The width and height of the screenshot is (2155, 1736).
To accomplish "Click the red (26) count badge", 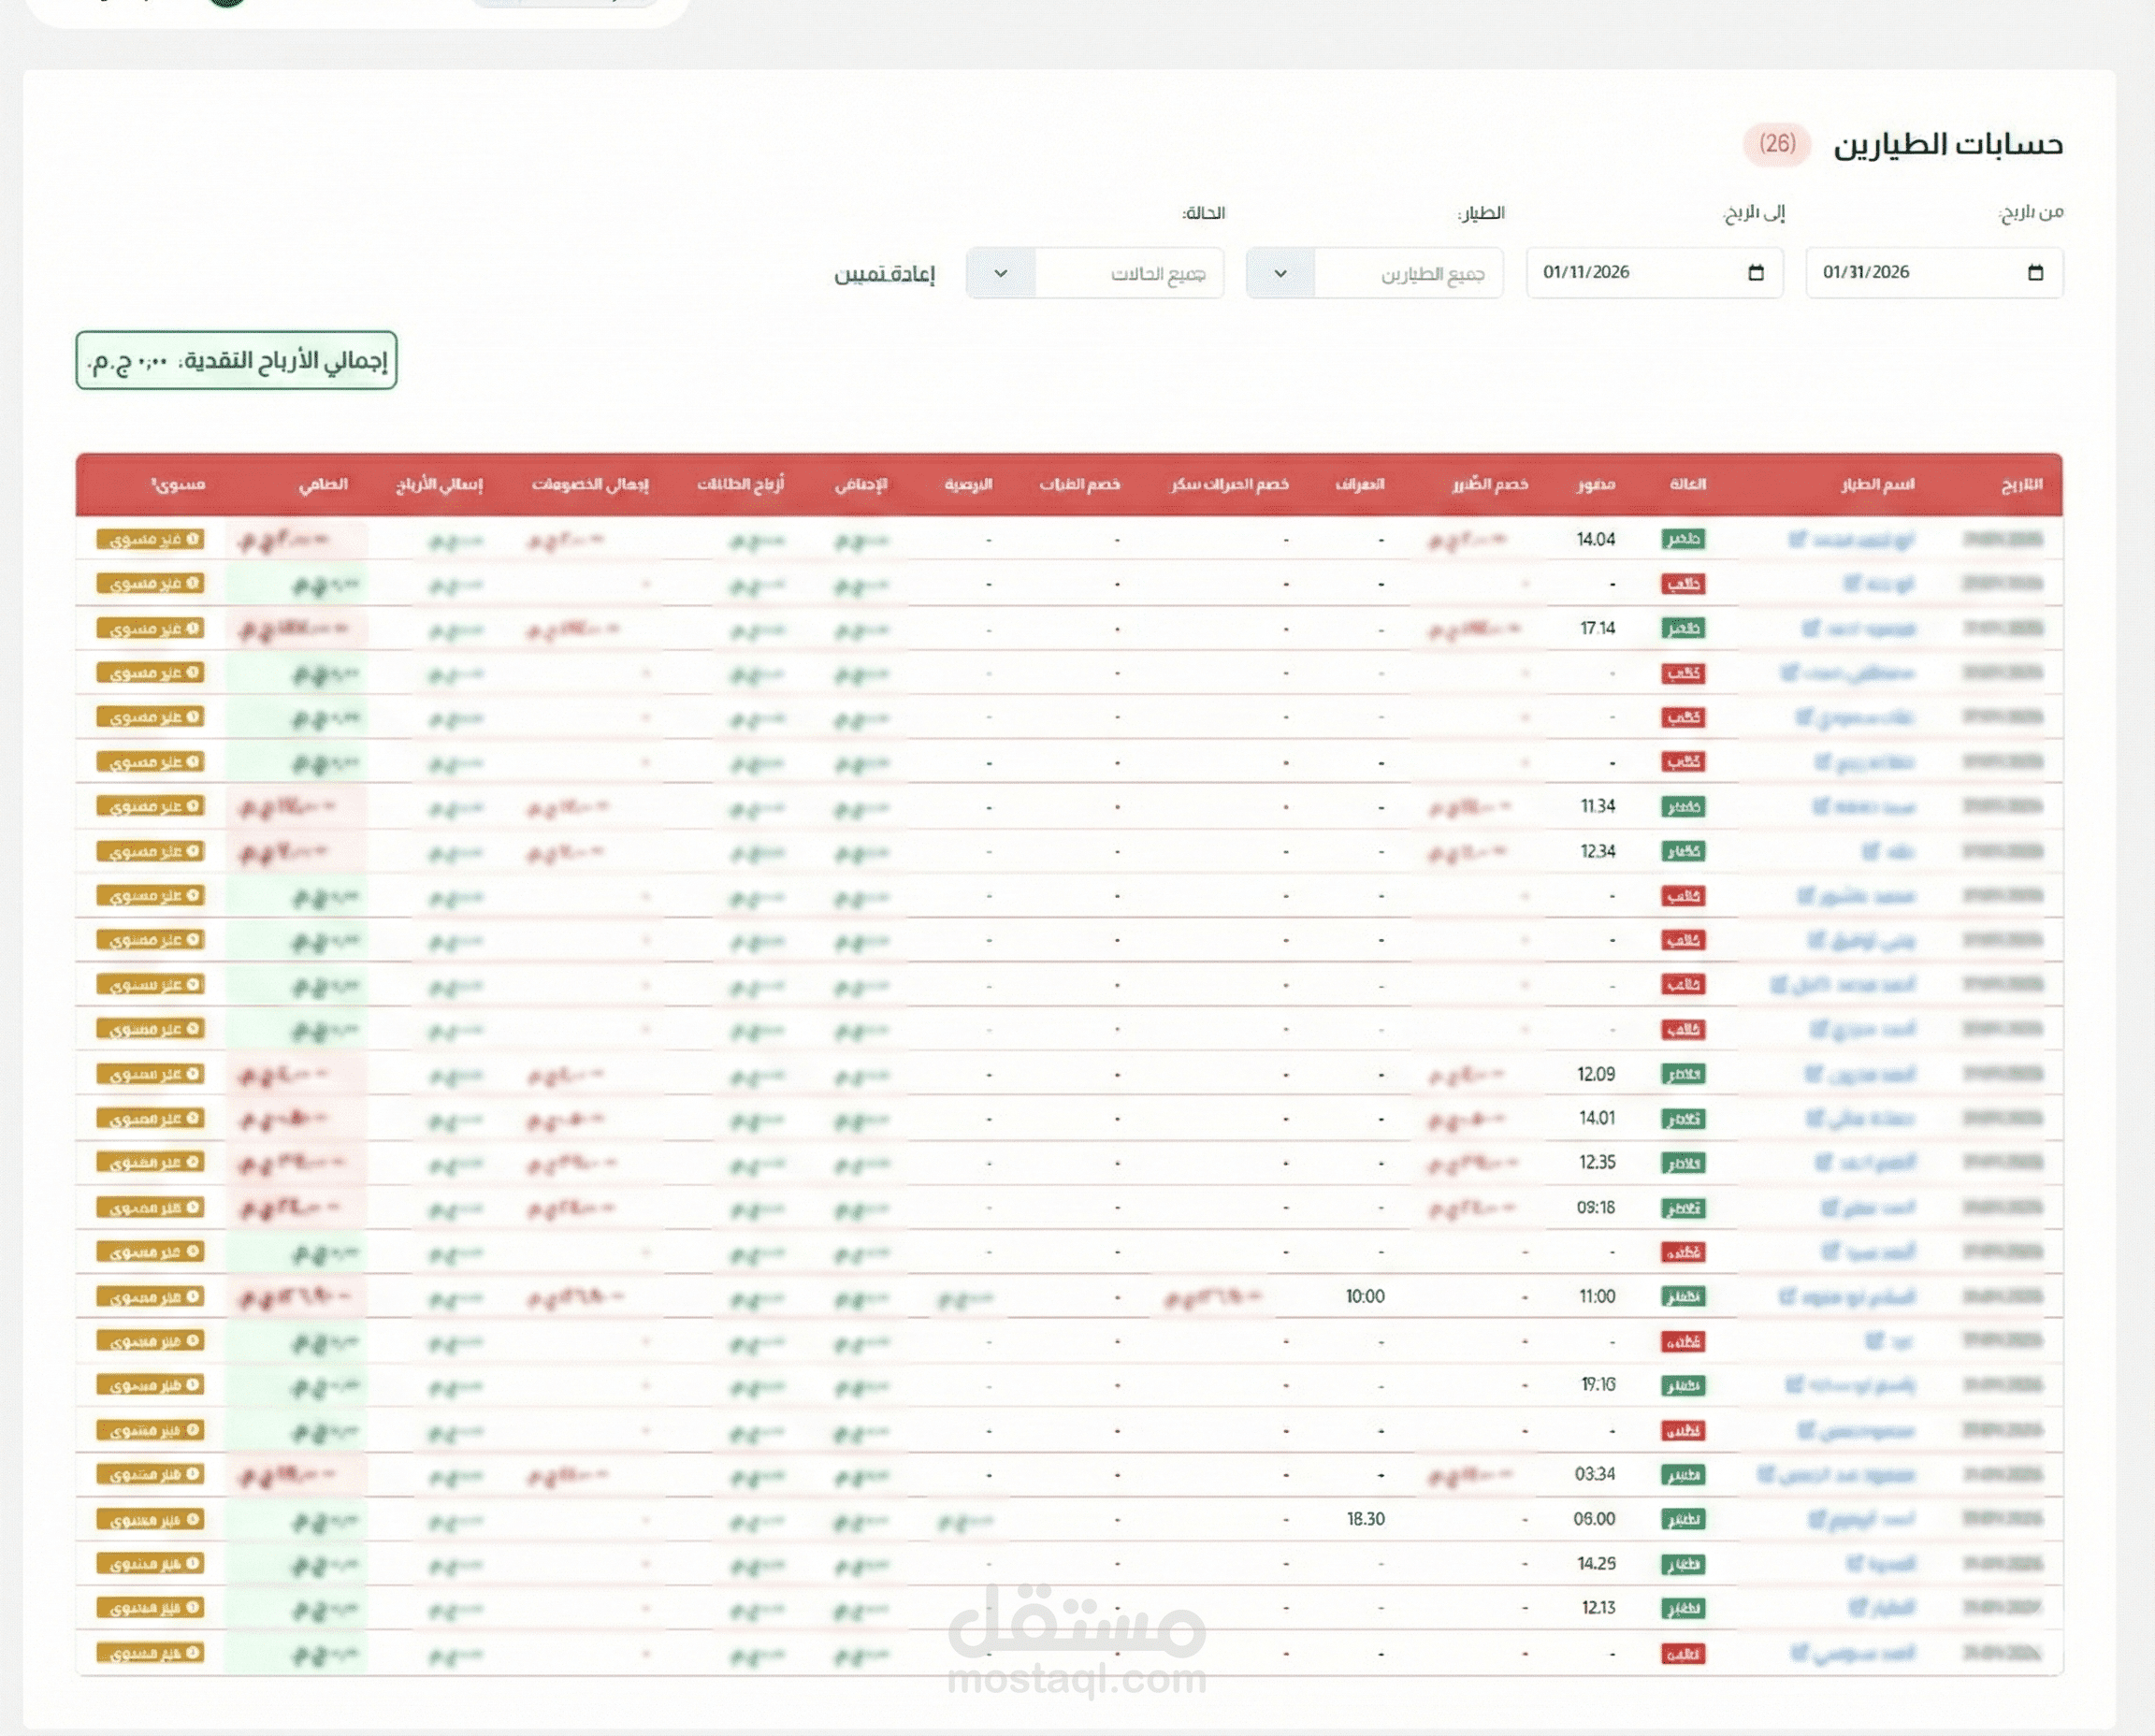I will [1777, 144].
